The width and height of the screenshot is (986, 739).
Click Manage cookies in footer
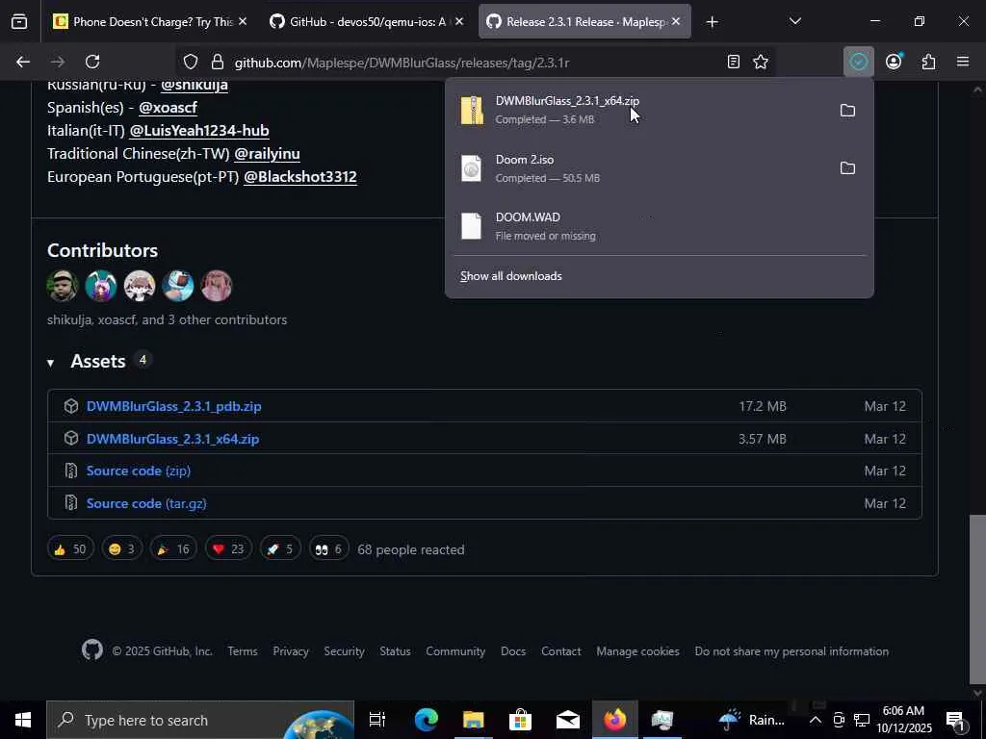click(x=637, y=651)
